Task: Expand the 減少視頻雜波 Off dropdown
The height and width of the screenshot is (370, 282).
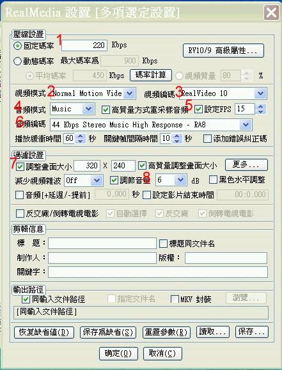Action: point(97,181)
